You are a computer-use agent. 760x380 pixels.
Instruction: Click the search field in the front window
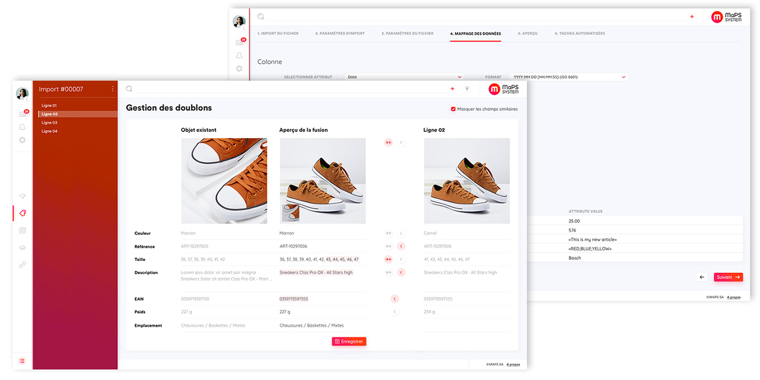click(x=291, y=89)
